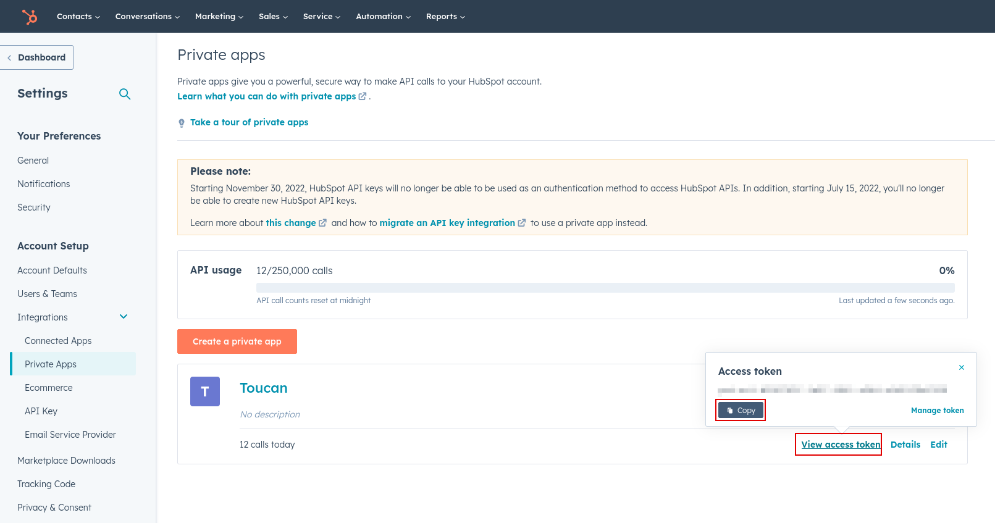Click '12/250,000 calls' text
The image size is (995, 523).
pos(295,270)
